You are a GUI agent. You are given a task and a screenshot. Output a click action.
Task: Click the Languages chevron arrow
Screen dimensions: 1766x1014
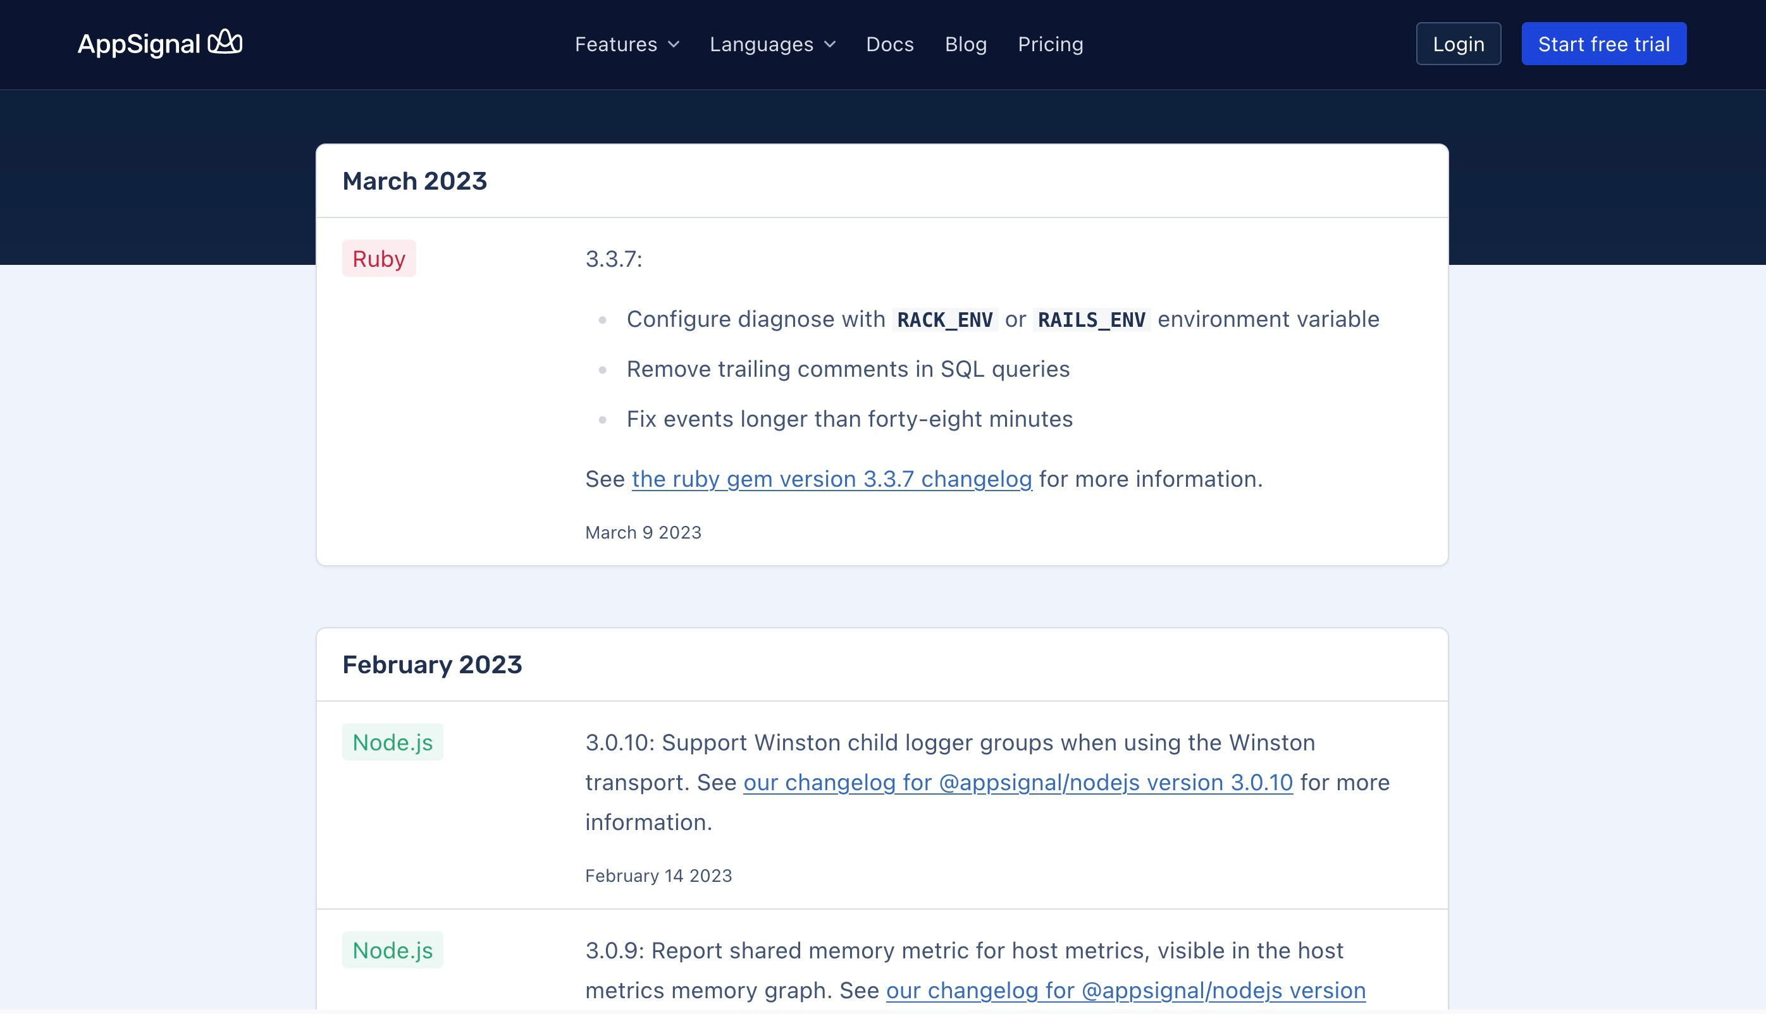[x=830, y=45]
